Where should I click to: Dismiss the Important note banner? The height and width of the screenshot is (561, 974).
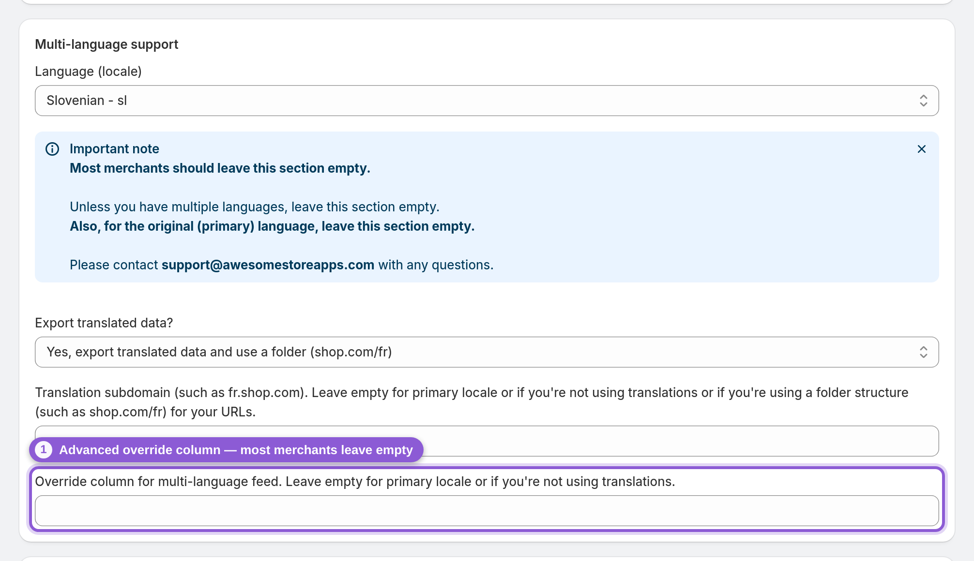tap(921, 149)
